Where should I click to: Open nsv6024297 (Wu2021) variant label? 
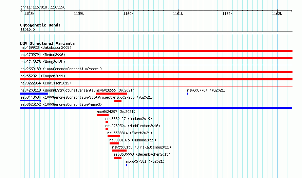click(x=116, y=112)
